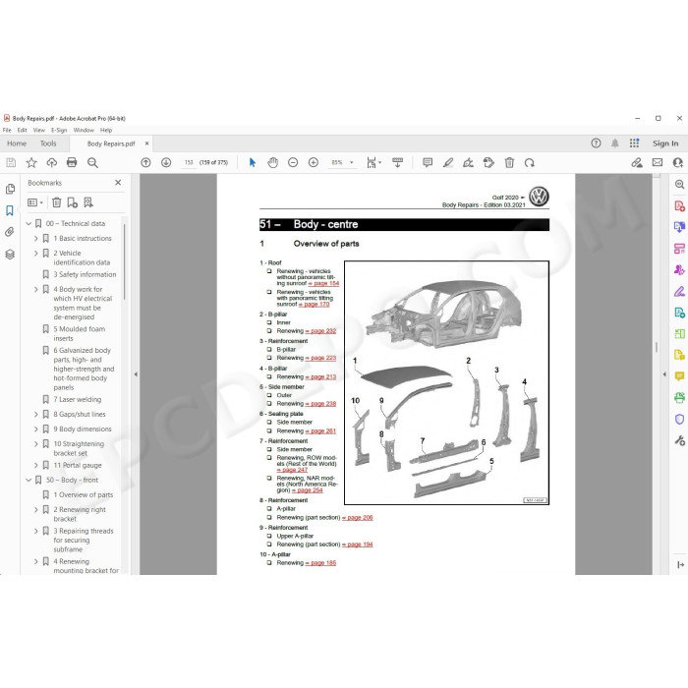This screenshot has height=688, width=688.
Task: Open the apps grid icon
Action: point(635,143)
